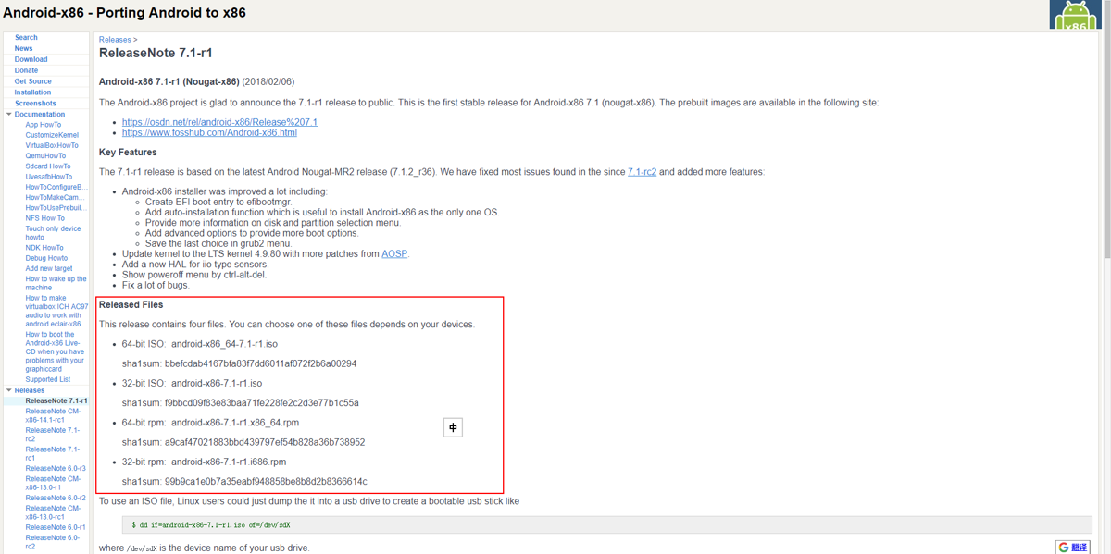Image resolution: width=1111 pixels, height=554 pixels.
Task: Open ReleaseNote 6.0-r2
Action: [56, 498]
